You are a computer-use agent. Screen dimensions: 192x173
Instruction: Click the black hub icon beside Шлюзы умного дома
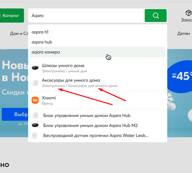[35, 68]
